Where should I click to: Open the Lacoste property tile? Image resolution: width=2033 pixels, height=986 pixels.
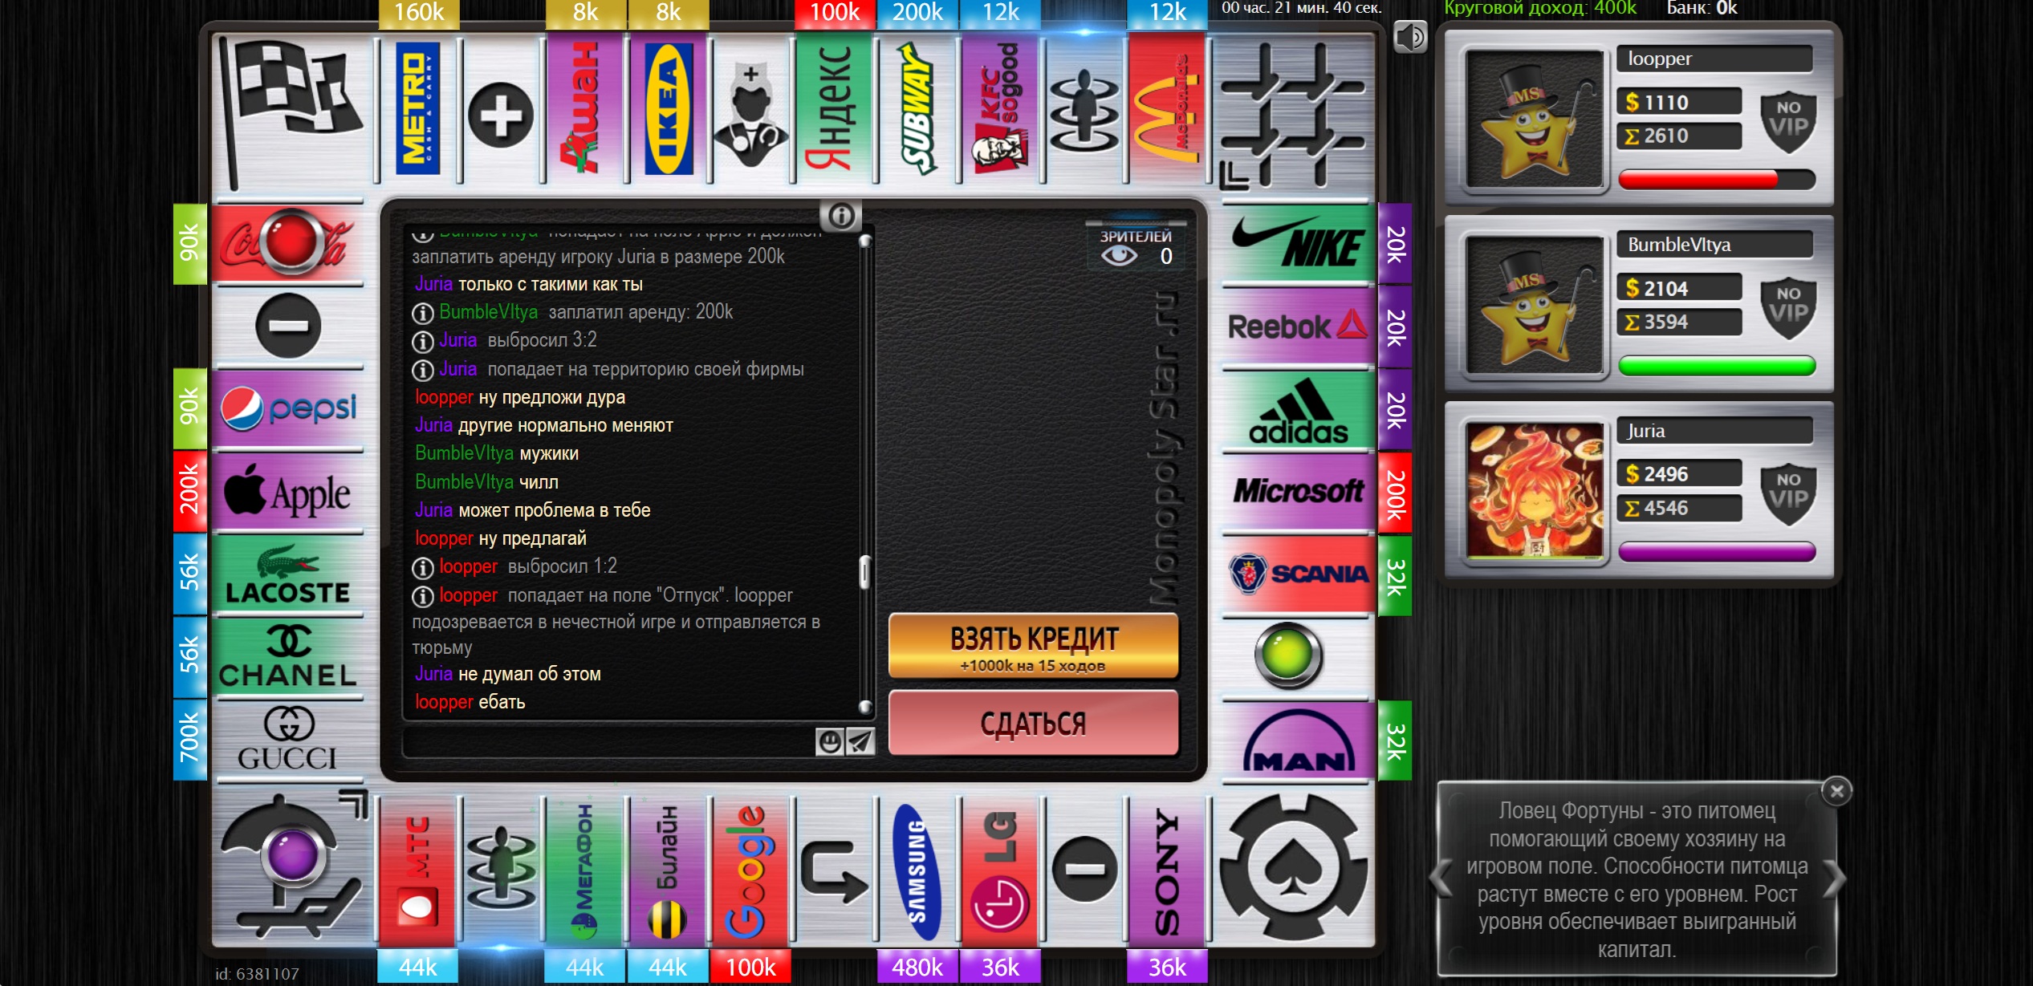tap(288, 574)
